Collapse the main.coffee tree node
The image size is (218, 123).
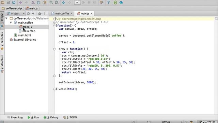[11, 23]
